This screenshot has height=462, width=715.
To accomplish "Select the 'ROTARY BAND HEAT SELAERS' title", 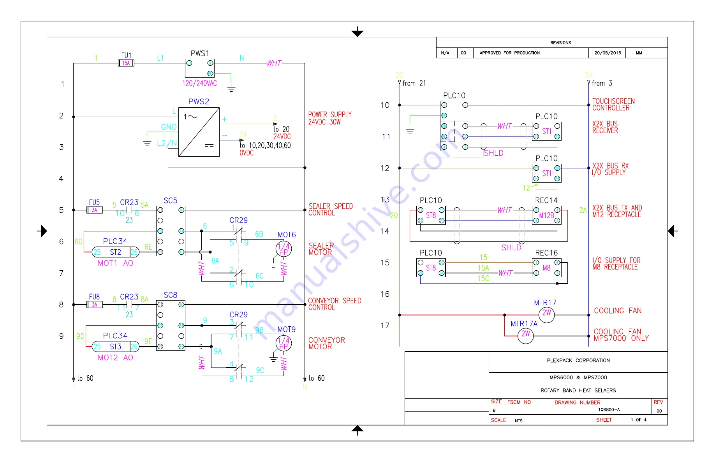I will [x=578, y=390].
